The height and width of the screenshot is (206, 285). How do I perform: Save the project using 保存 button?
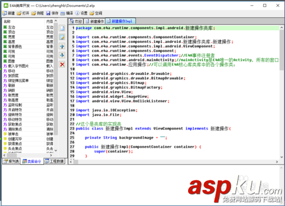(x=52, y=13)
